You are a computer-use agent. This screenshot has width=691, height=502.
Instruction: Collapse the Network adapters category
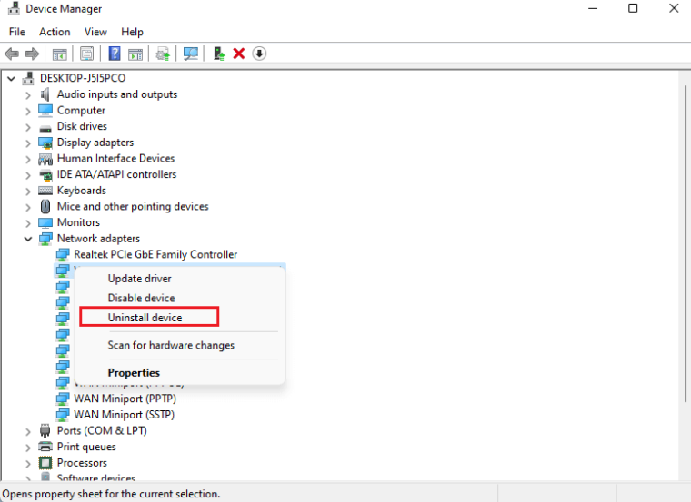28,239
